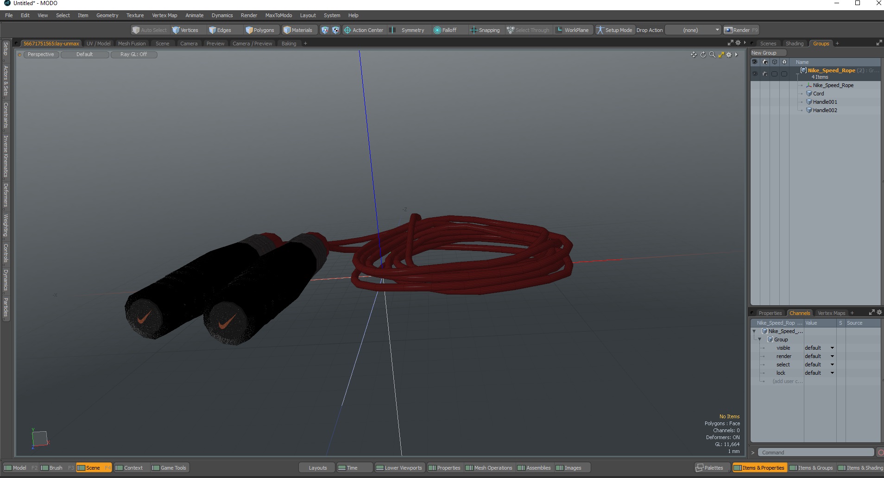884x478 pixels.
Task: Click the Center/Pivot mode cube icon
Action: click(x=335, y=30)
